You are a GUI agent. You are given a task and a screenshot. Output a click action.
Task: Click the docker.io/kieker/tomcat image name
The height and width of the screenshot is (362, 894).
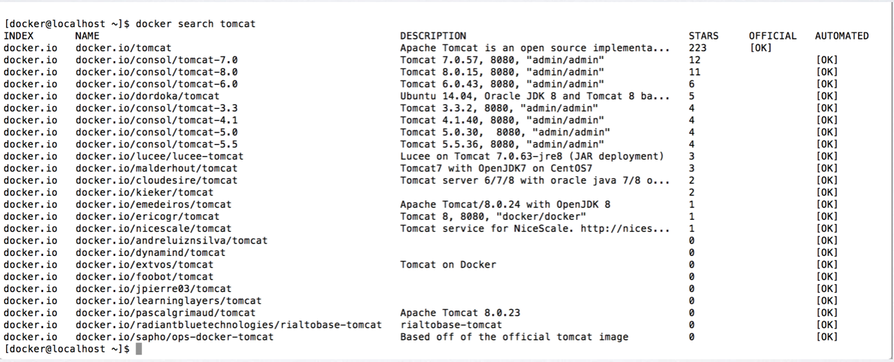point(145,192)
